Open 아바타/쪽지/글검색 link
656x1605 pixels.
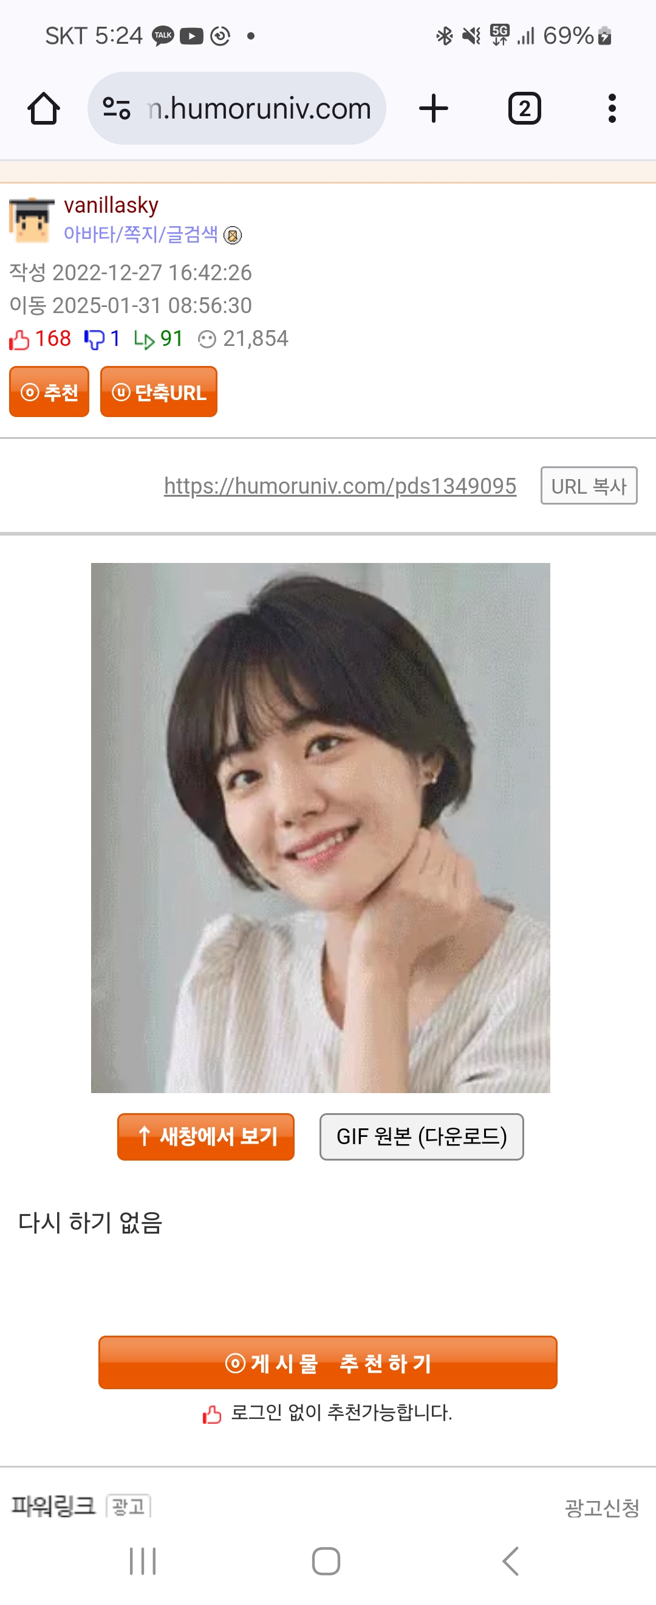click(141, 234)
